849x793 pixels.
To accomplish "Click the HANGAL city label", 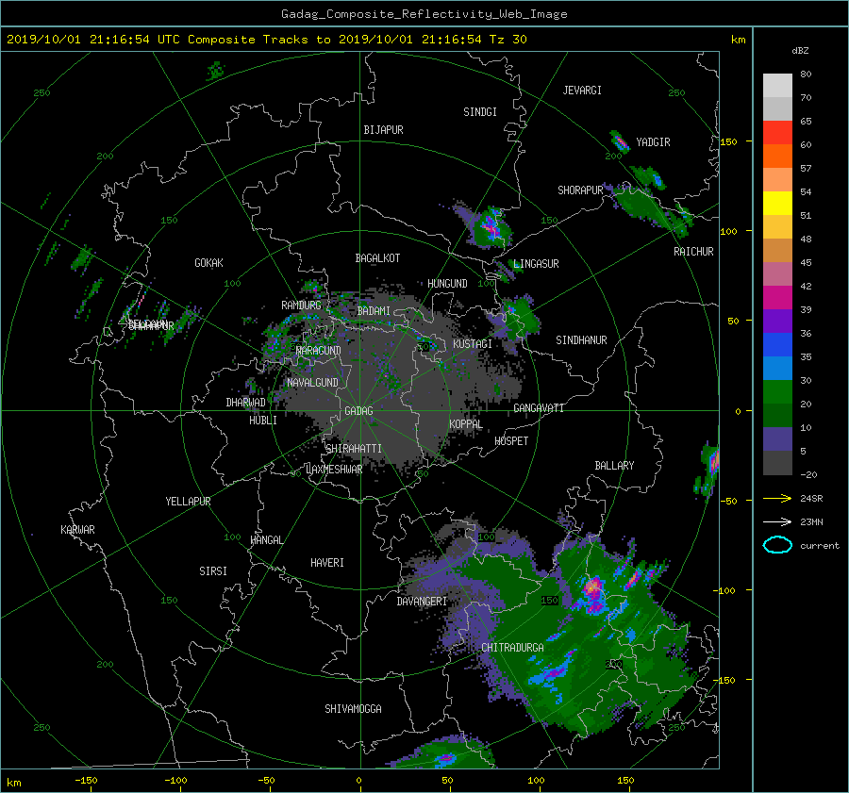I will tap(266, 540).
